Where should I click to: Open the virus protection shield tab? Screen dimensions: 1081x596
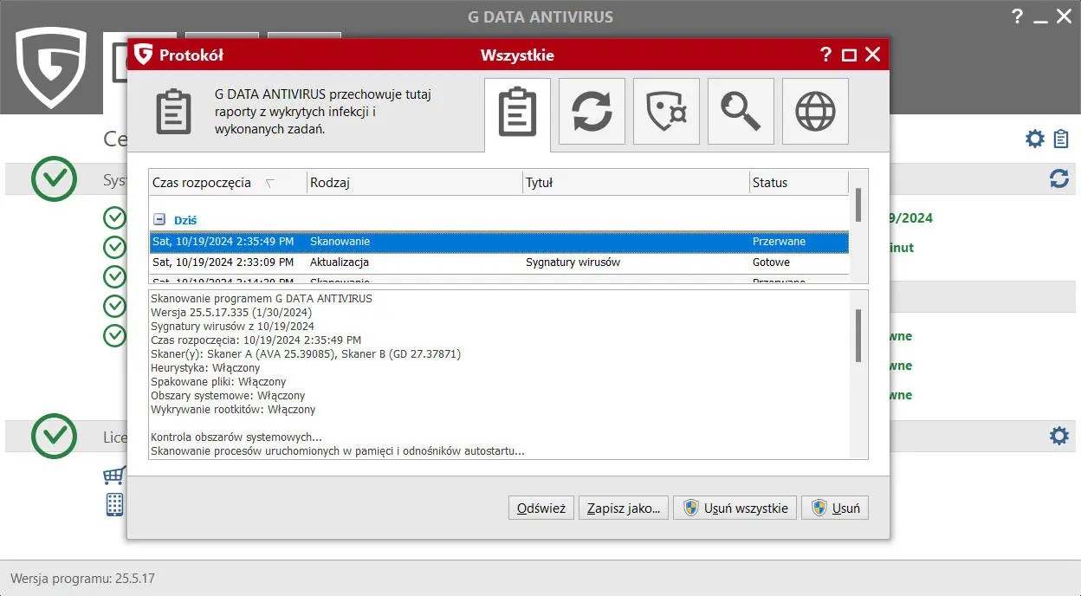point(666,112)
